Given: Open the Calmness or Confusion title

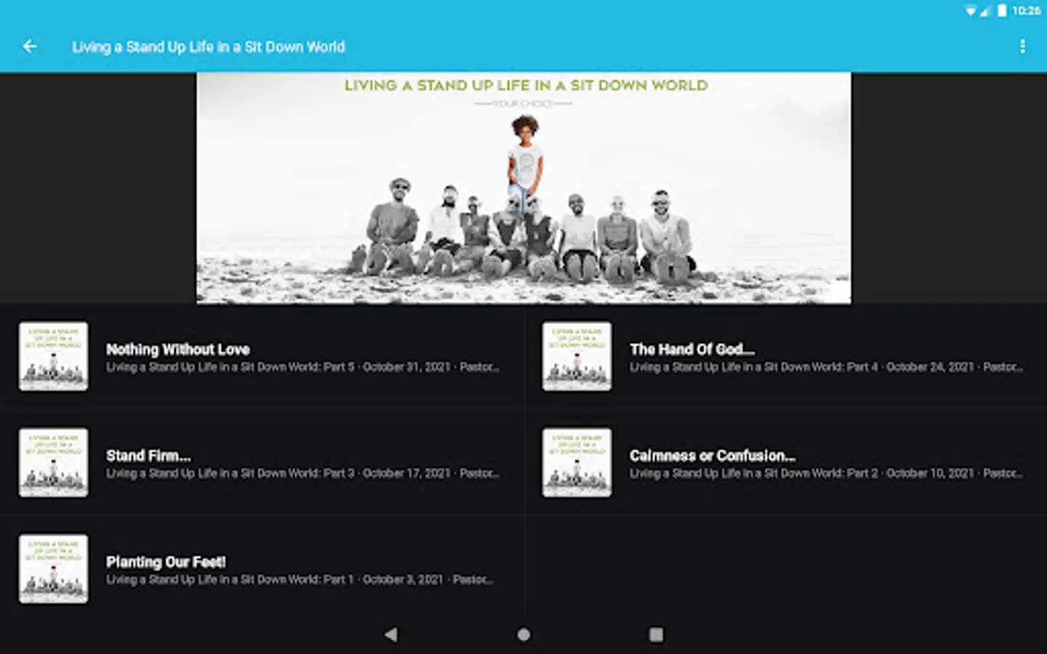Looking at the screenshot, I should tap(713, 456).
